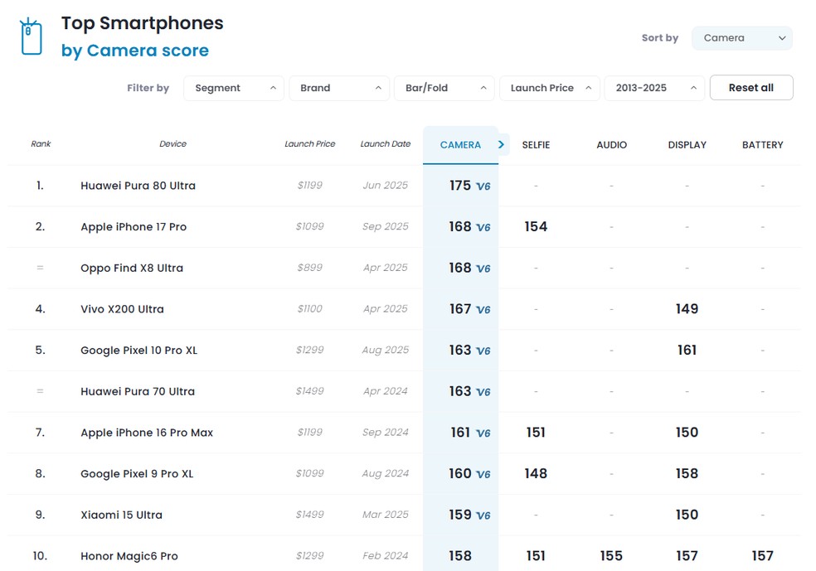Switch to the AUDIO tab

pyautogui.click(x=611, y=145)
